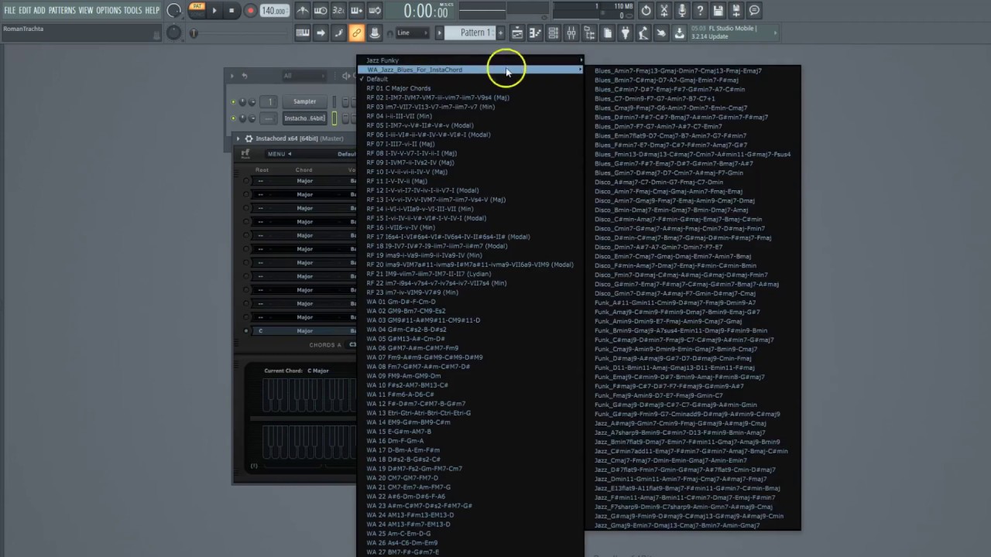The width and height of the screenshot is (991, 557).
Task: Click the Sampler channel number 1 box
Action: (269, 101)
